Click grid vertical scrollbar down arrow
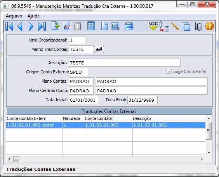219x177 pixels. 209,153
